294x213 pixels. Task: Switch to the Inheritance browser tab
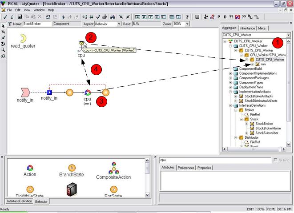247,28
